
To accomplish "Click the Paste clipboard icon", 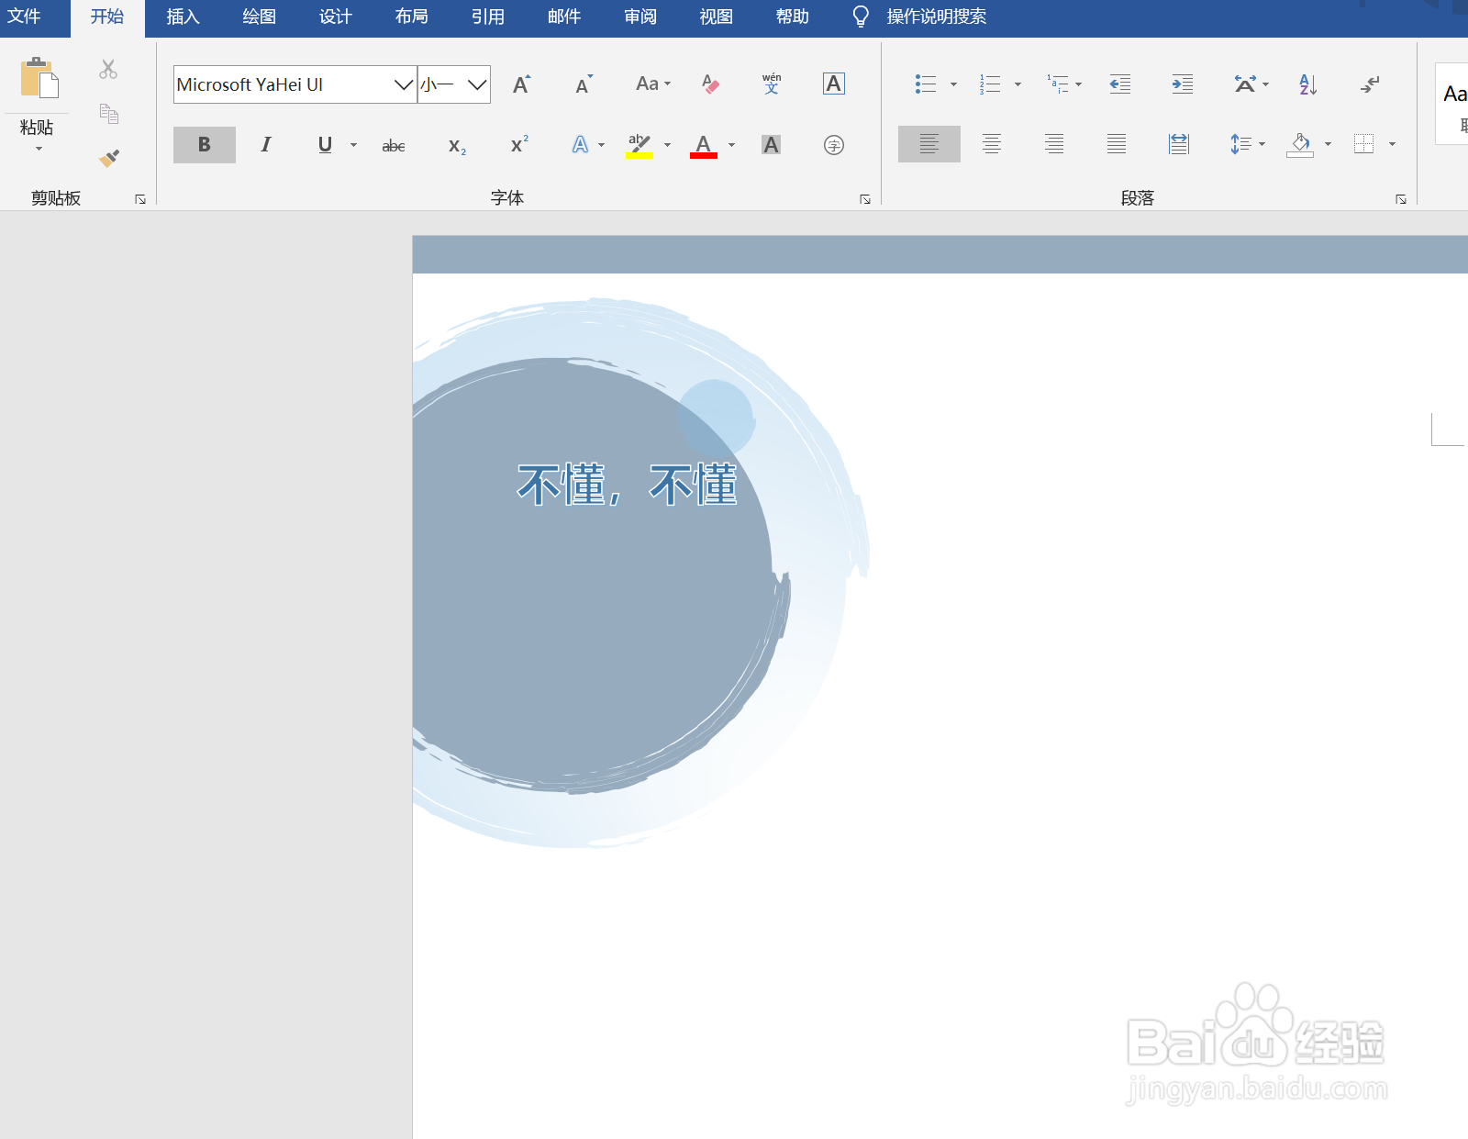I will (39, 78).
